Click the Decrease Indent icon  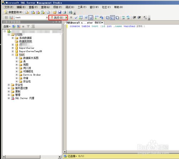point(134,17)
